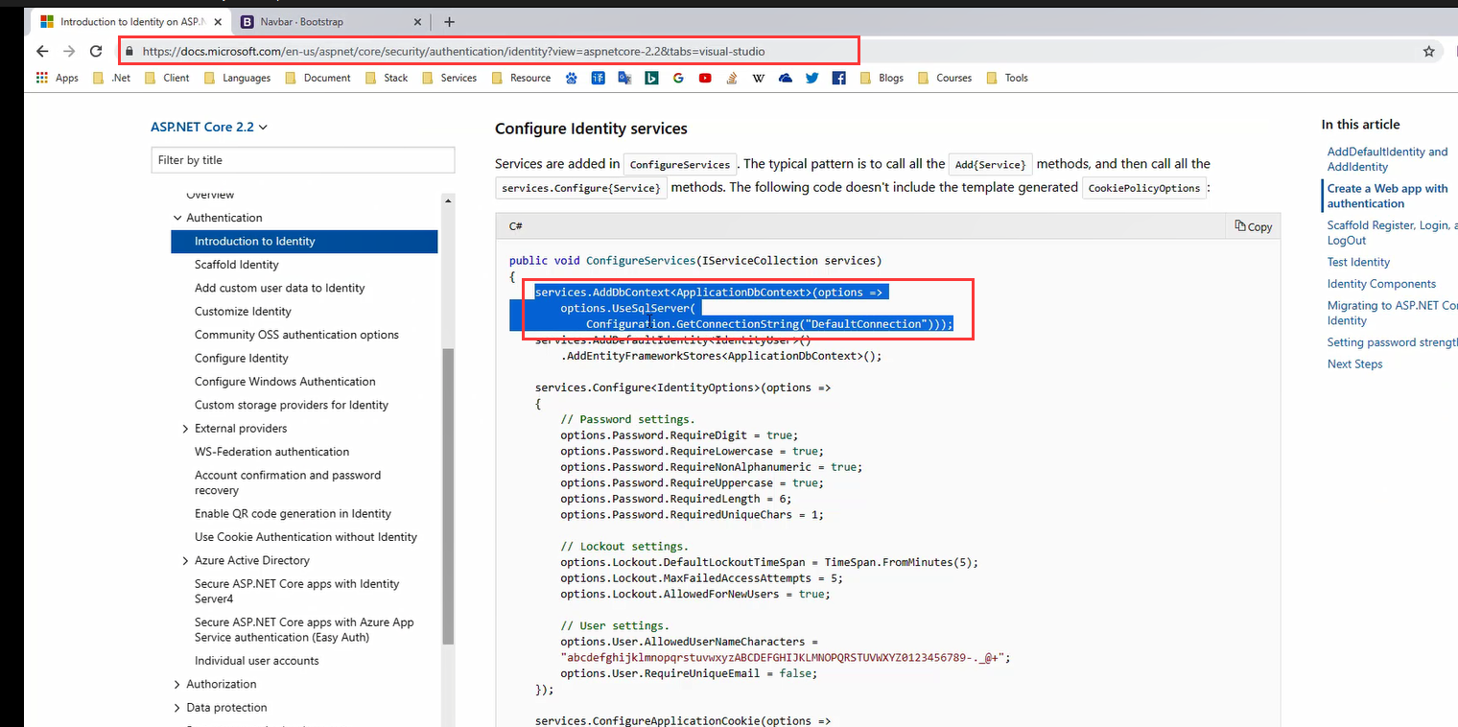Switch to the Navbar Bootstrap tab
Screen dimensions: 1458x727
click(329, 21)
